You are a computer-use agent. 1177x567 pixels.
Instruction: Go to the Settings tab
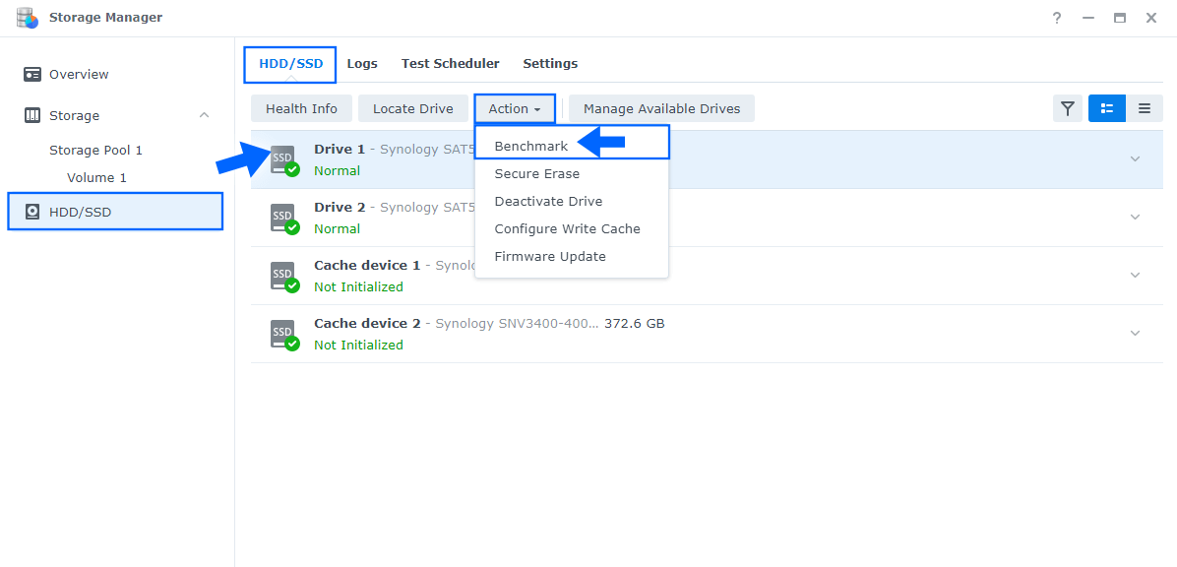point(550,64)
